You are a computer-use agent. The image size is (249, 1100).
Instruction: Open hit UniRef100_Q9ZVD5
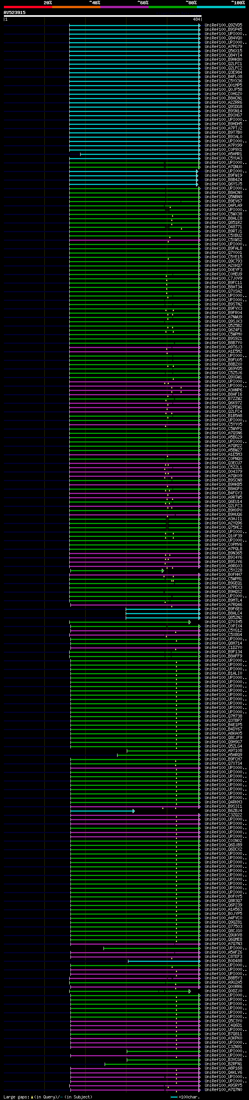(223, 25)
